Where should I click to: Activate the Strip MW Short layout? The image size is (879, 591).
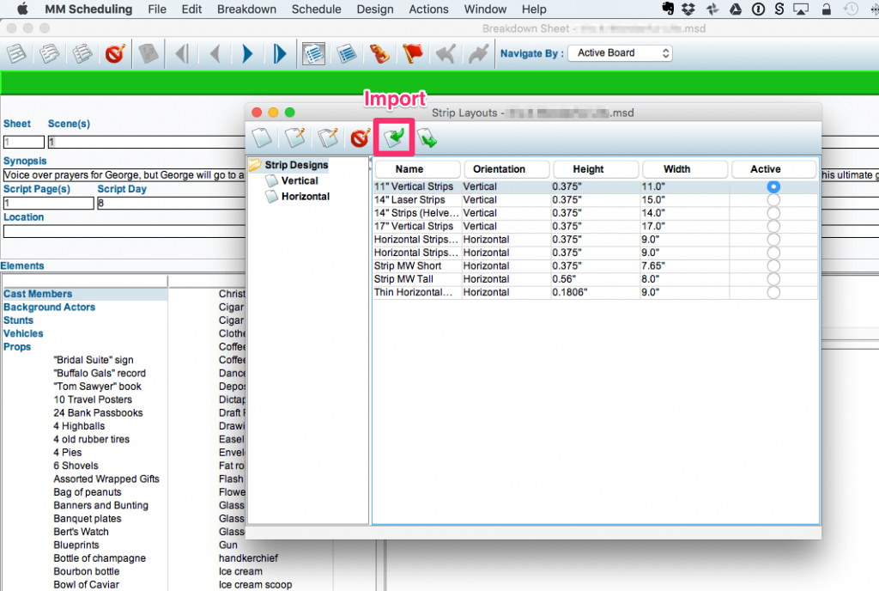coord(773,265)
